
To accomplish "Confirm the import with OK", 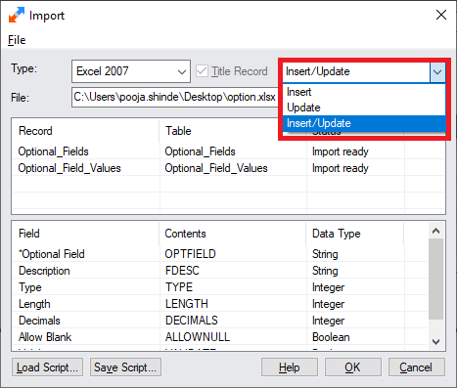I will 353,367.
